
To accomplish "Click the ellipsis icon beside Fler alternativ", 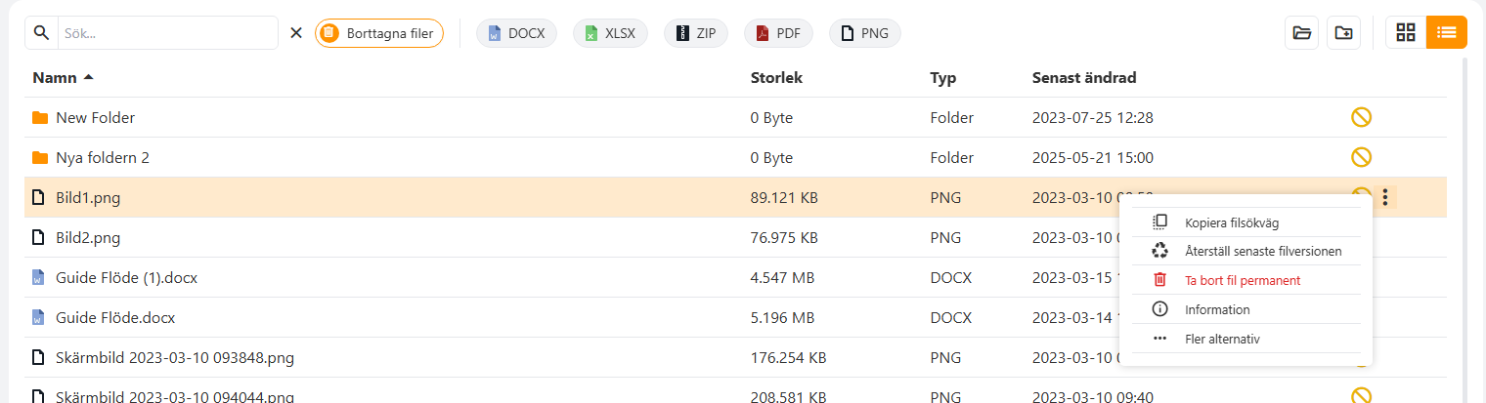I will tap(1160, 339).
